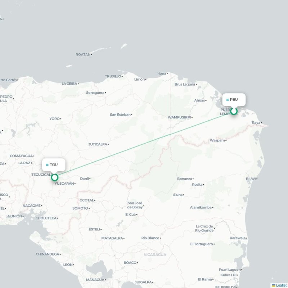Click the Ukraine flag beside Leaflet
The width and height of the screenshot is (288, 288).
274,285
